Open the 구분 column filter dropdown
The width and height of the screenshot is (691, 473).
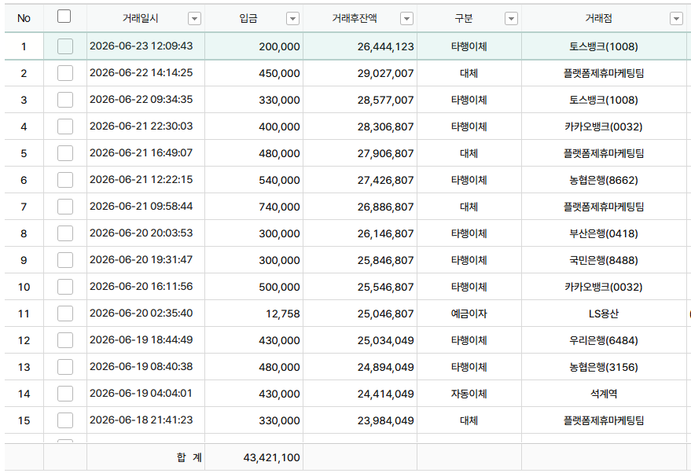click(x=511, y=19)
